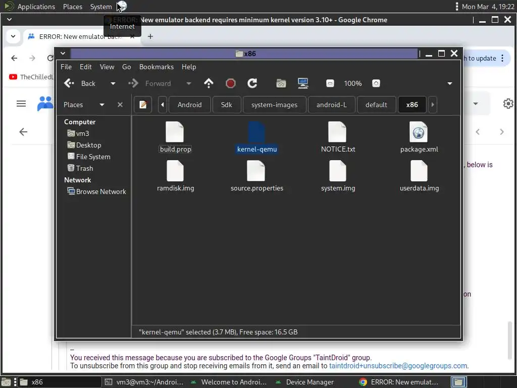Go to Android path button

[x=190, y=105]
